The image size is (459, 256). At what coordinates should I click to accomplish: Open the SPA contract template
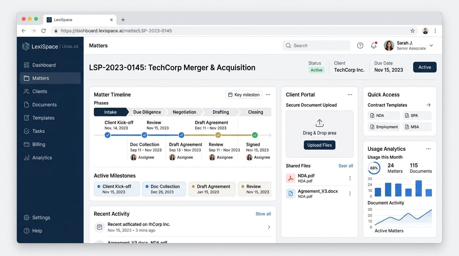pyautogui.click(x=417, y=115)
